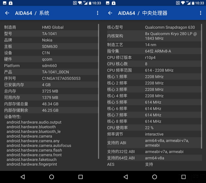Click the scrollbar on the 系统 list

[x=98, y=91]
